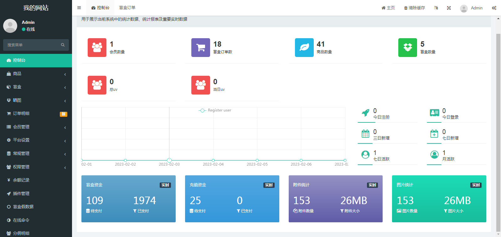Click the green dropbox 盲盒数量 icon
Image resolution: width=501 pixels, height=237 pixels.
tap(407, 48)
